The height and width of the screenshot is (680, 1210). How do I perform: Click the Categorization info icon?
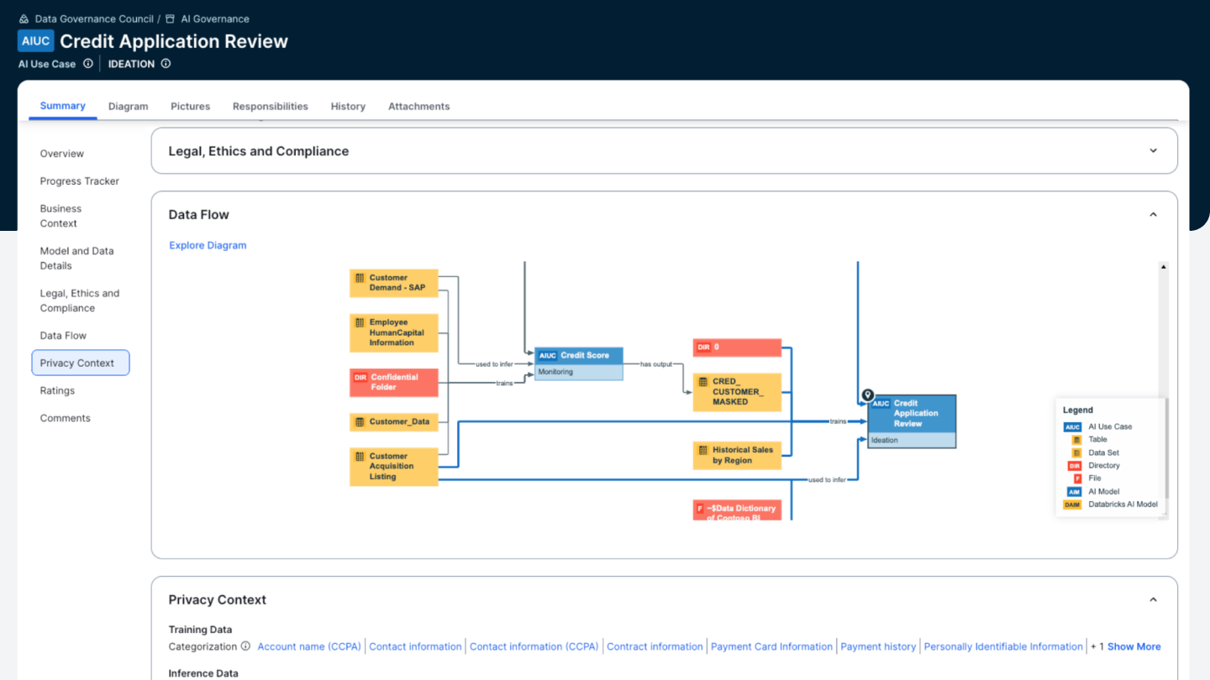coord(245,646)
